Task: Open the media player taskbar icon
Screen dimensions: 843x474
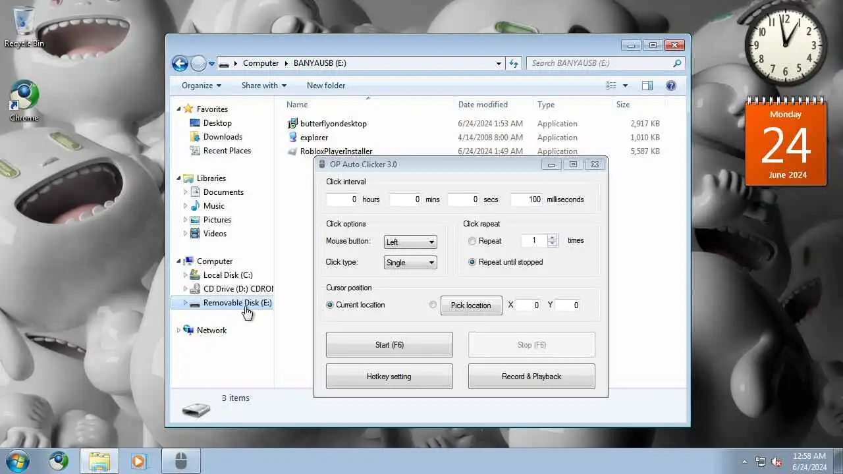Action: 139,461
